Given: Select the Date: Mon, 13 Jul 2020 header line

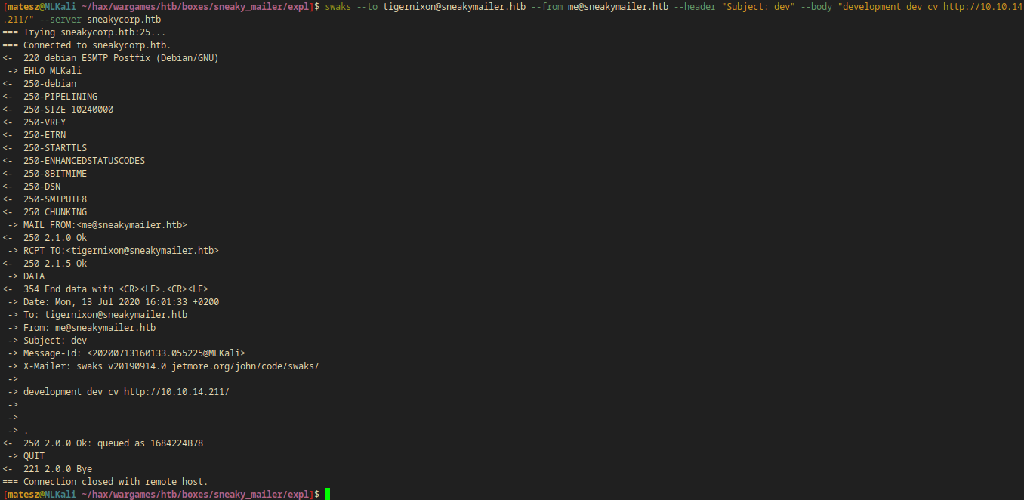Looking at the screenshot, I should [121, 302].
